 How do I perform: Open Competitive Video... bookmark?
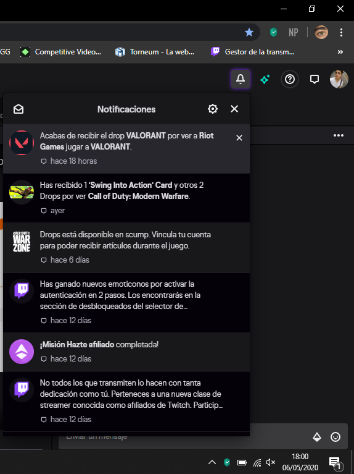point(61,52)
